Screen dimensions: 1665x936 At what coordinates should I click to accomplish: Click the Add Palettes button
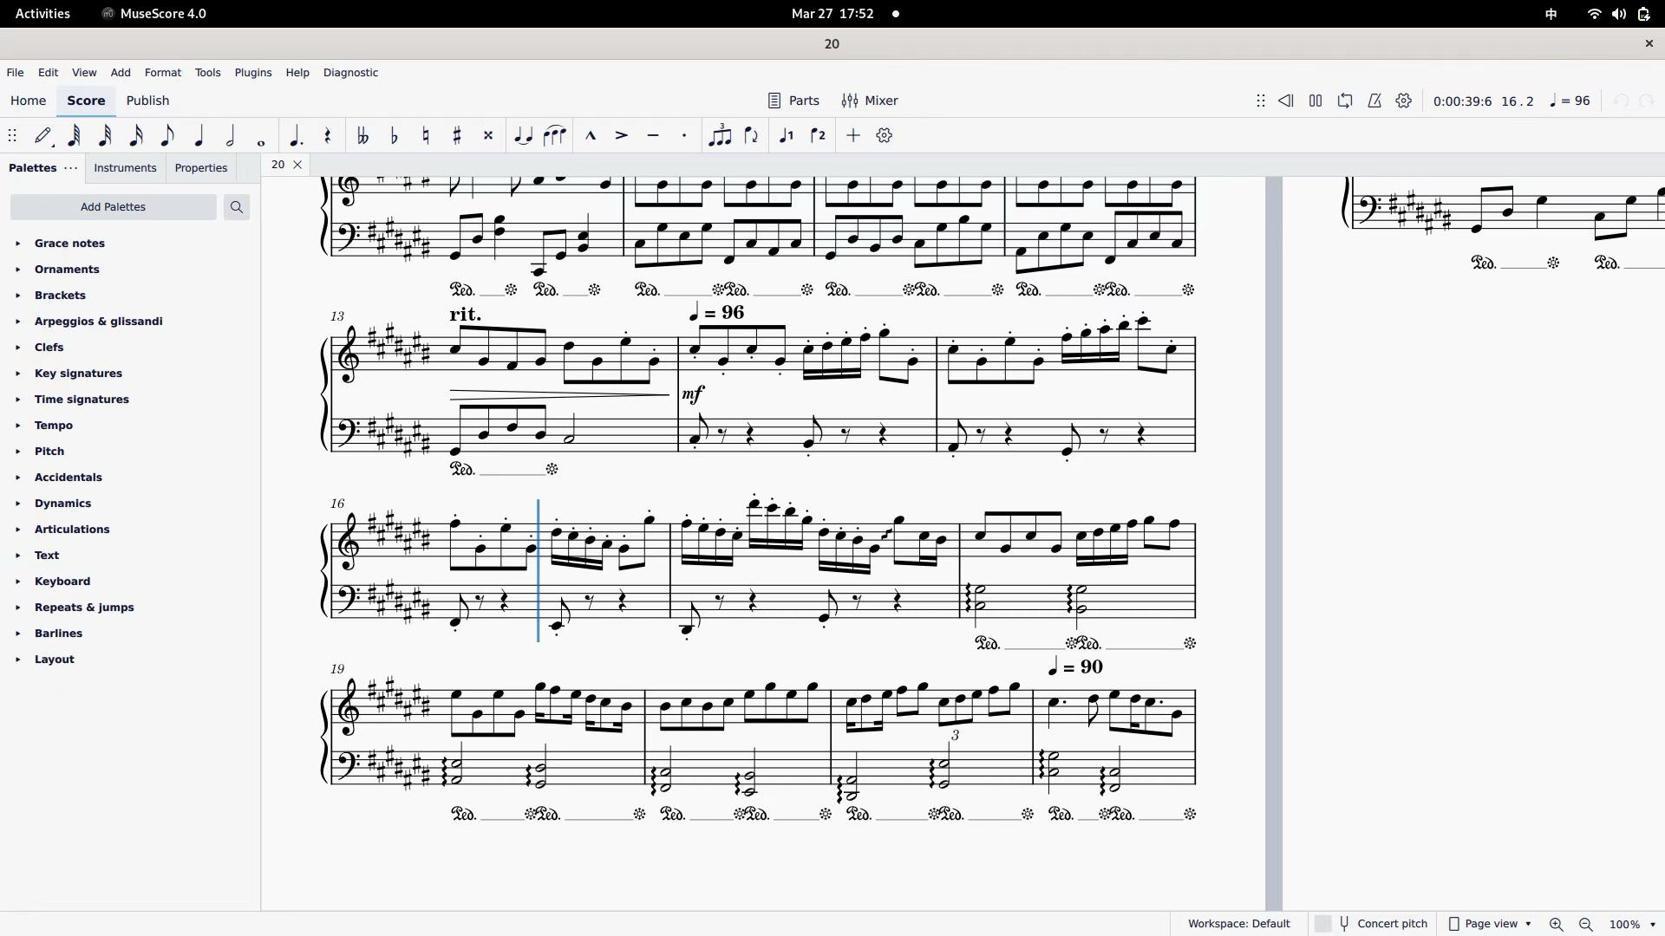113,207
